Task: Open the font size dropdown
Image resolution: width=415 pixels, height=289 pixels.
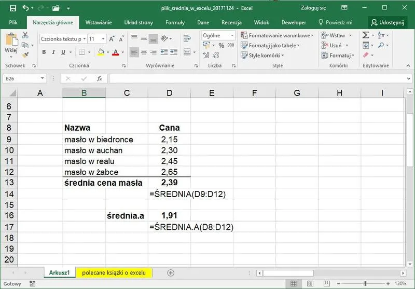Action: (x=104, y=39)
